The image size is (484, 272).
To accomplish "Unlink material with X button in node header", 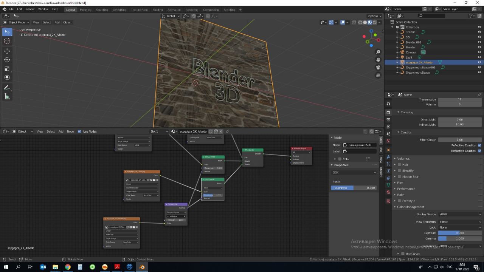I will pyautogui.click(x=221, y=131).
